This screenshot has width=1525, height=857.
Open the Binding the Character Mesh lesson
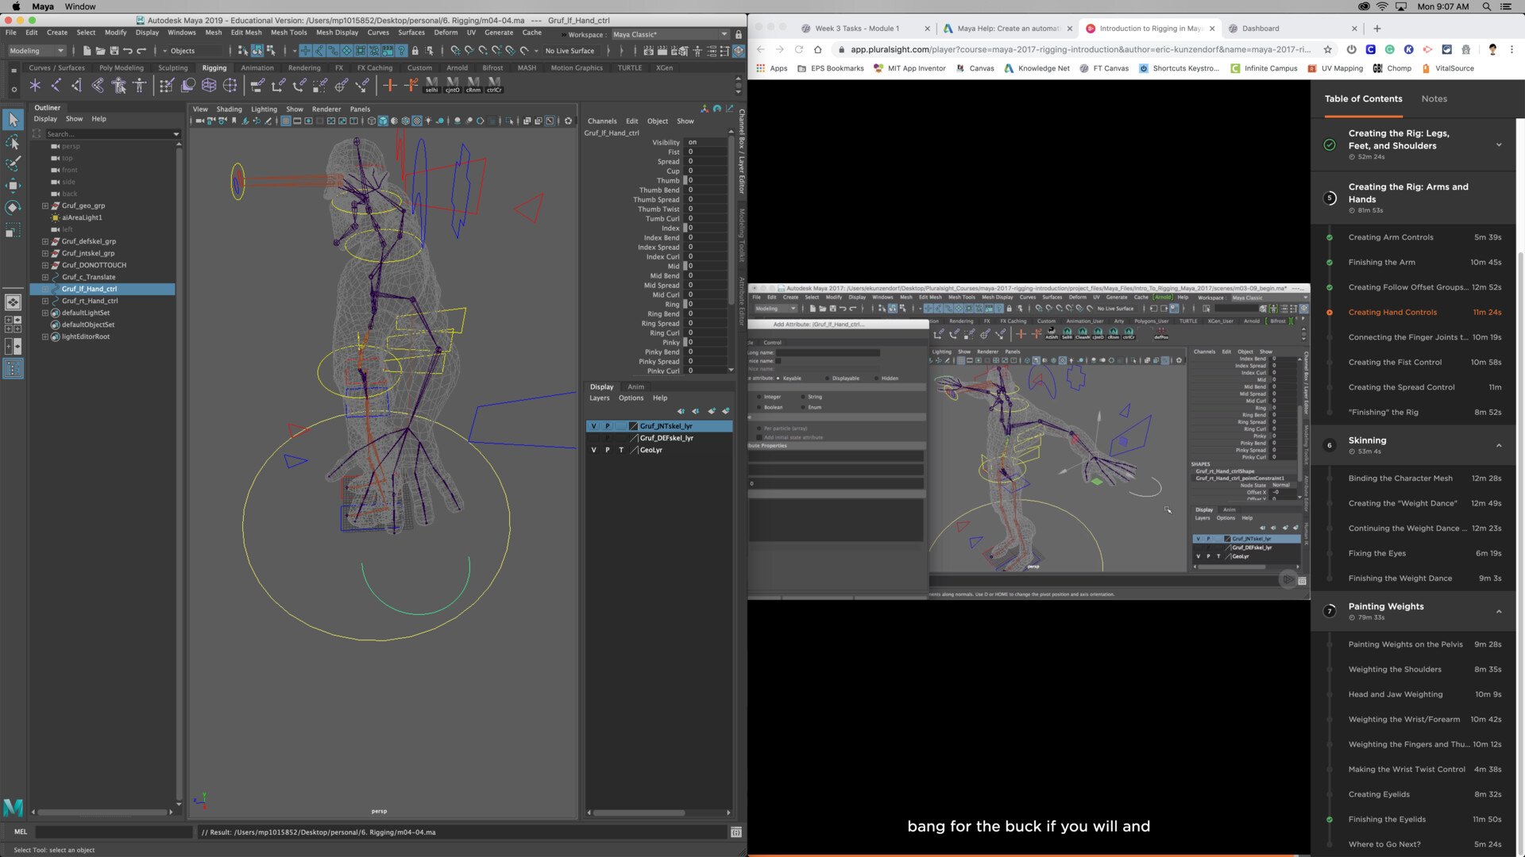coord(1400,478)
